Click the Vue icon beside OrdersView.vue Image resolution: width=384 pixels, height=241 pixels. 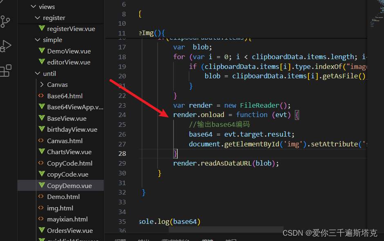42,230
